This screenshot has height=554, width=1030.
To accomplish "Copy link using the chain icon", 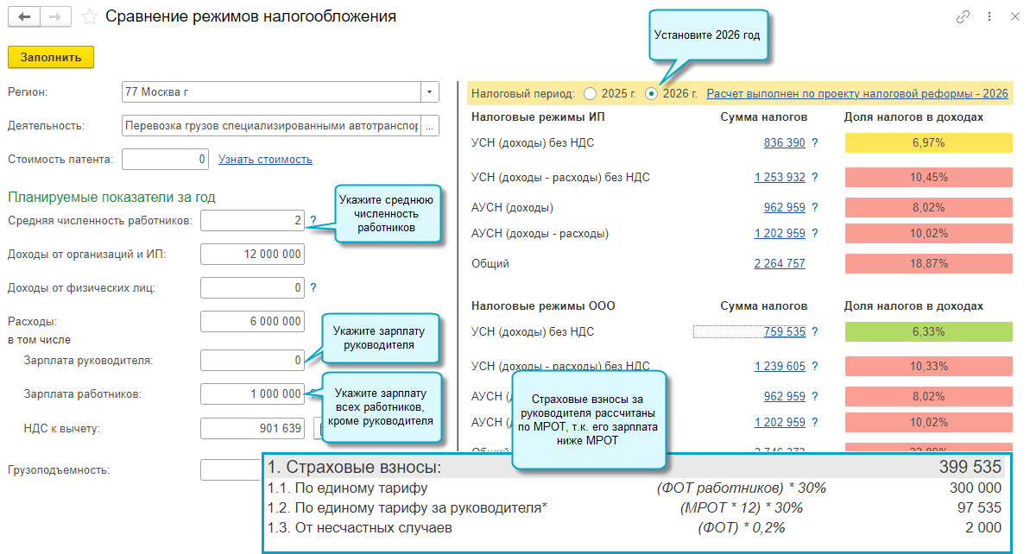I will point(963,17).
